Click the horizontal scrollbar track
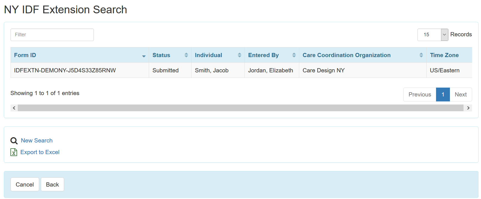 [240, 108]
